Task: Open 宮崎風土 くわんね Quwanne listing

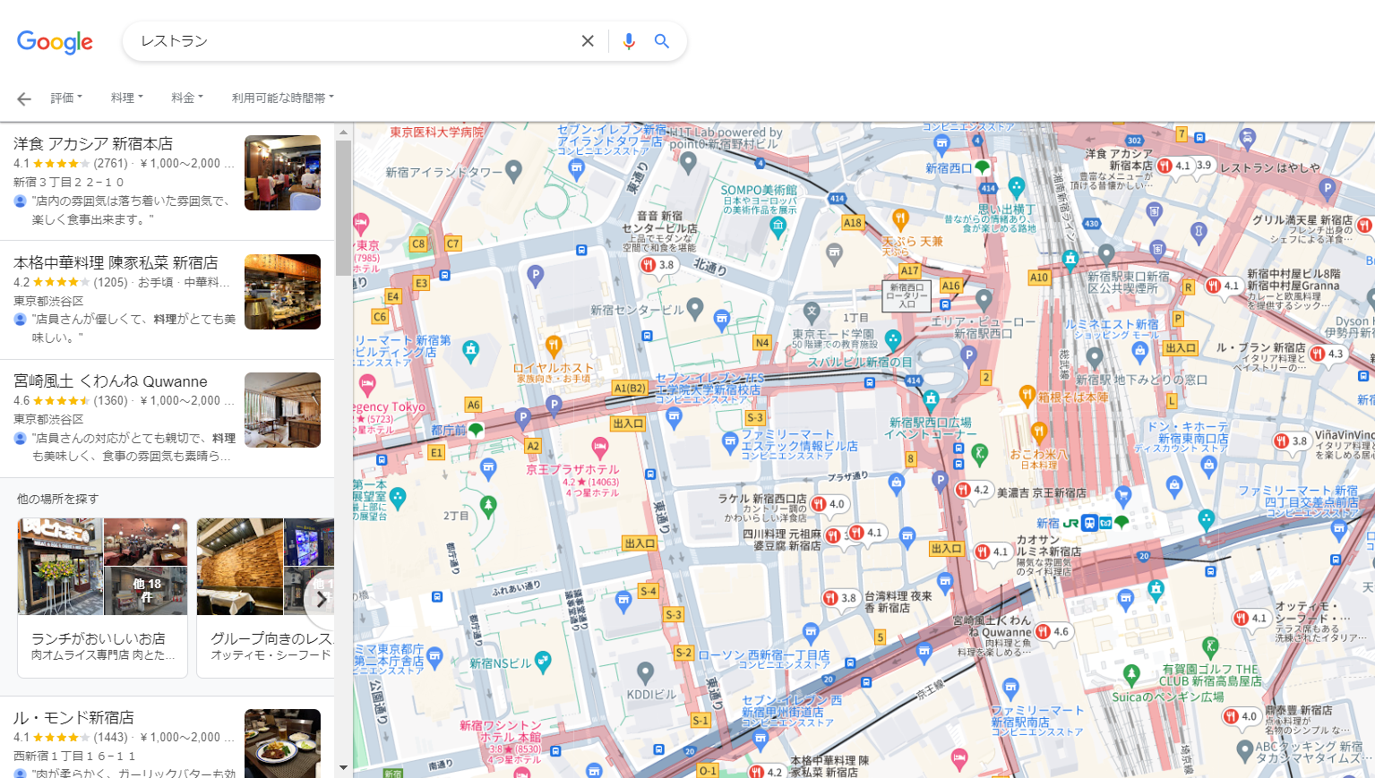Action: click(x=168, y=418)
